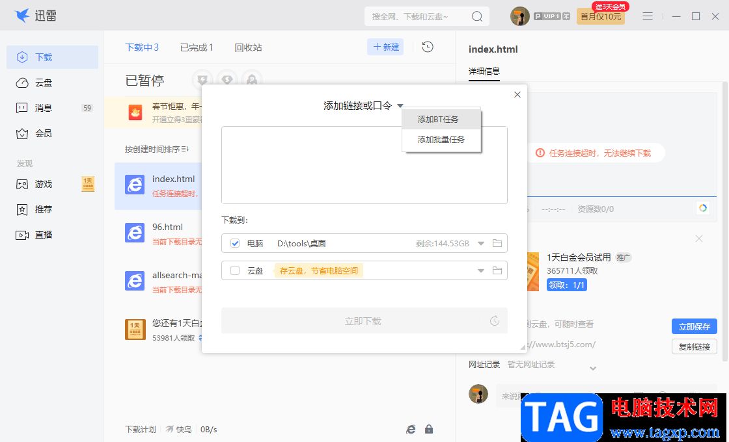
Task: Select 添加批量任务 from the menu
Action: click(441, 140)
